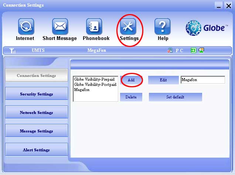This screenshot has width=235, height=175.
Task: Click the Delete profile button
Action: tap(131, 97)
